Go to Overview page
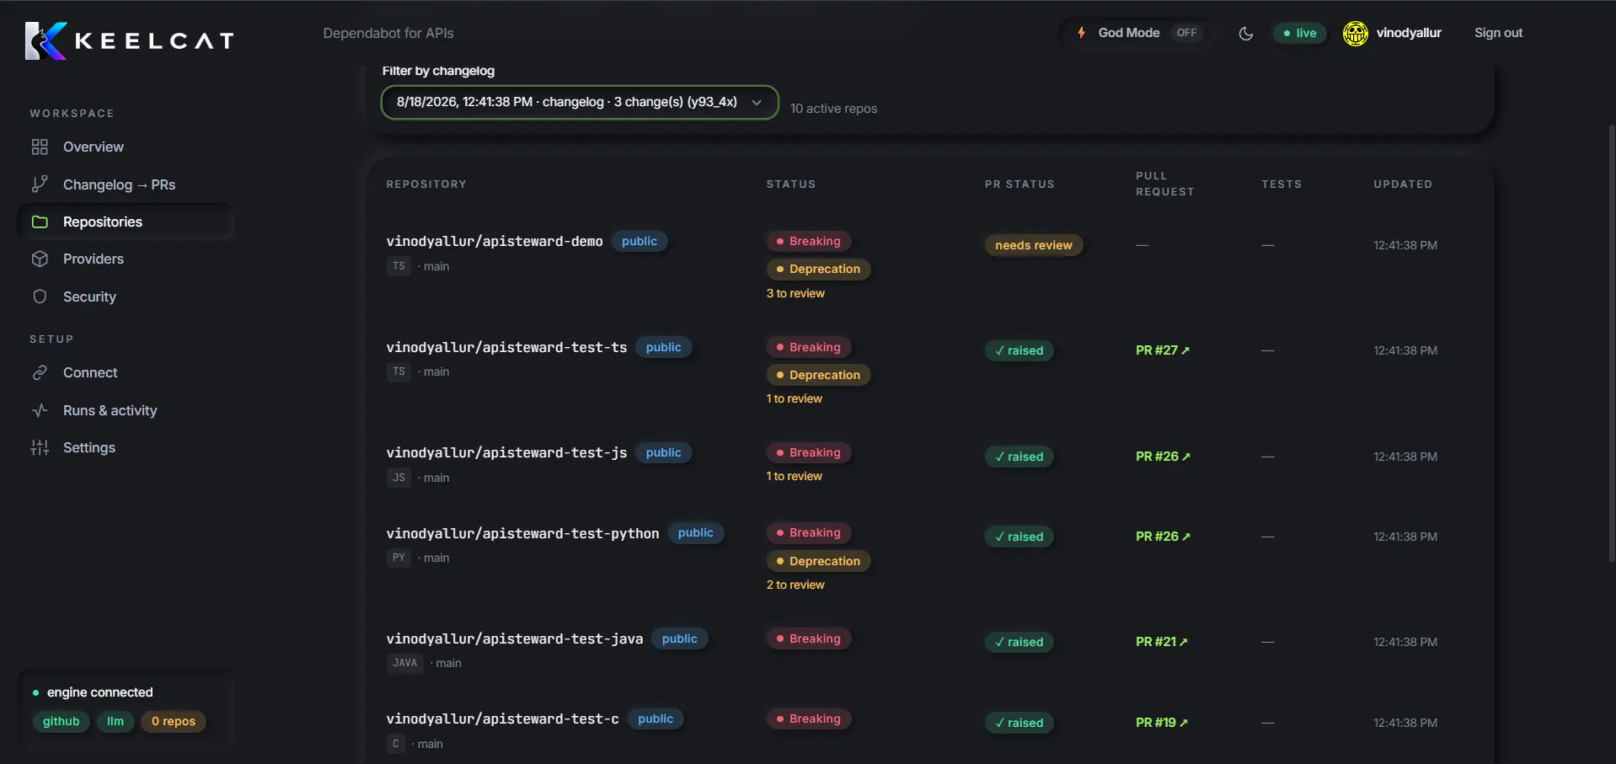Image resolution: width=1616 pixels, height=764 pixels. coord(94,147)
